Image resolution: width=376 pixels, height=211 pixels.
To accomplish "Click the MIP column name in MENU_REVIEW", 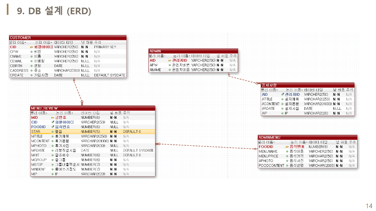I will pyautogui.click(x=34, y=174).
